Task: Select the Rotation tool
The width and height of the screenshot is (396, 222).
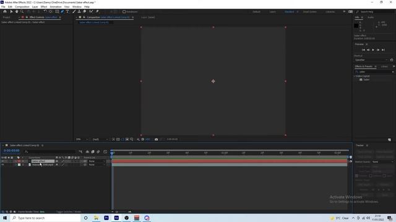Action: [45, 12]
